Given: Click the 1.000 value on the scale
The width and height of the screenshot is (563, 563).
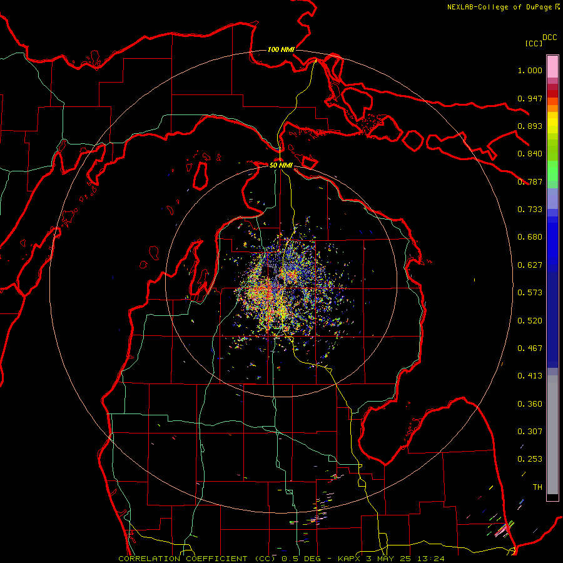Looking at the screenshot, I should pos(530,70).
